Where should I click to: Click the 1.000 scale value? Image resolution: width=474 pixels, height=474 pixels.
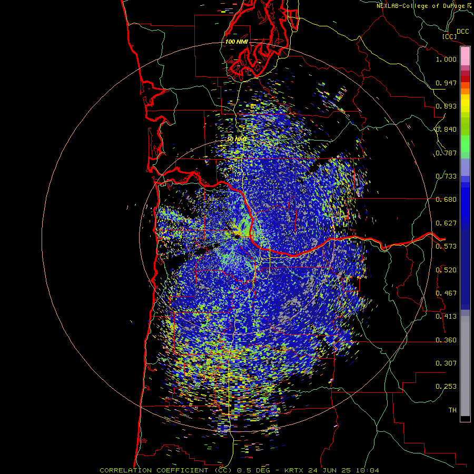[446, 59]
